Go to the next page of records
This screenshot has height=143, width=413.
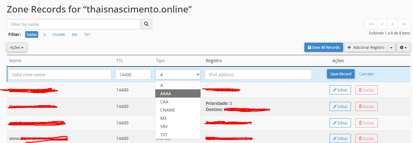point(393,24)
